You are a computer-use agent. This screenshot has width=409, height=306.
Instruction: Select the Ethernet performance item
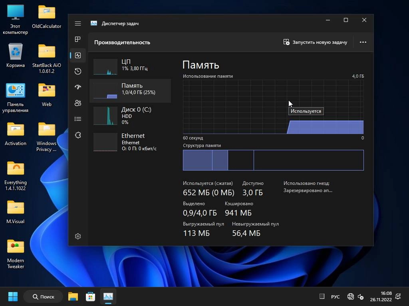tap(130, 142)
